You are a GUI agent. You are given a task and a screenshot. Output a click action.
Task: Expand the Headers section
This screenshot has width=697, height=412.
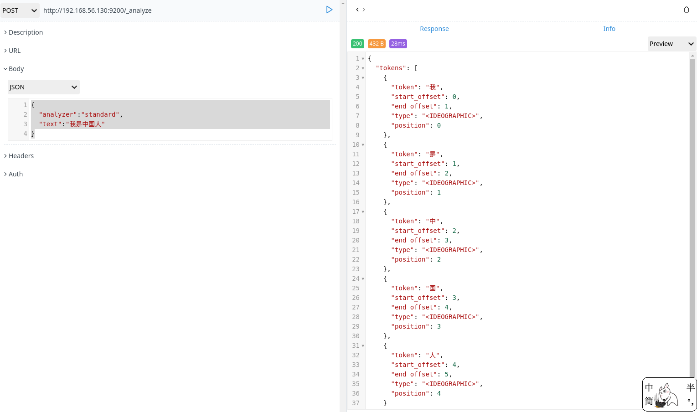(x=21, y=155)
